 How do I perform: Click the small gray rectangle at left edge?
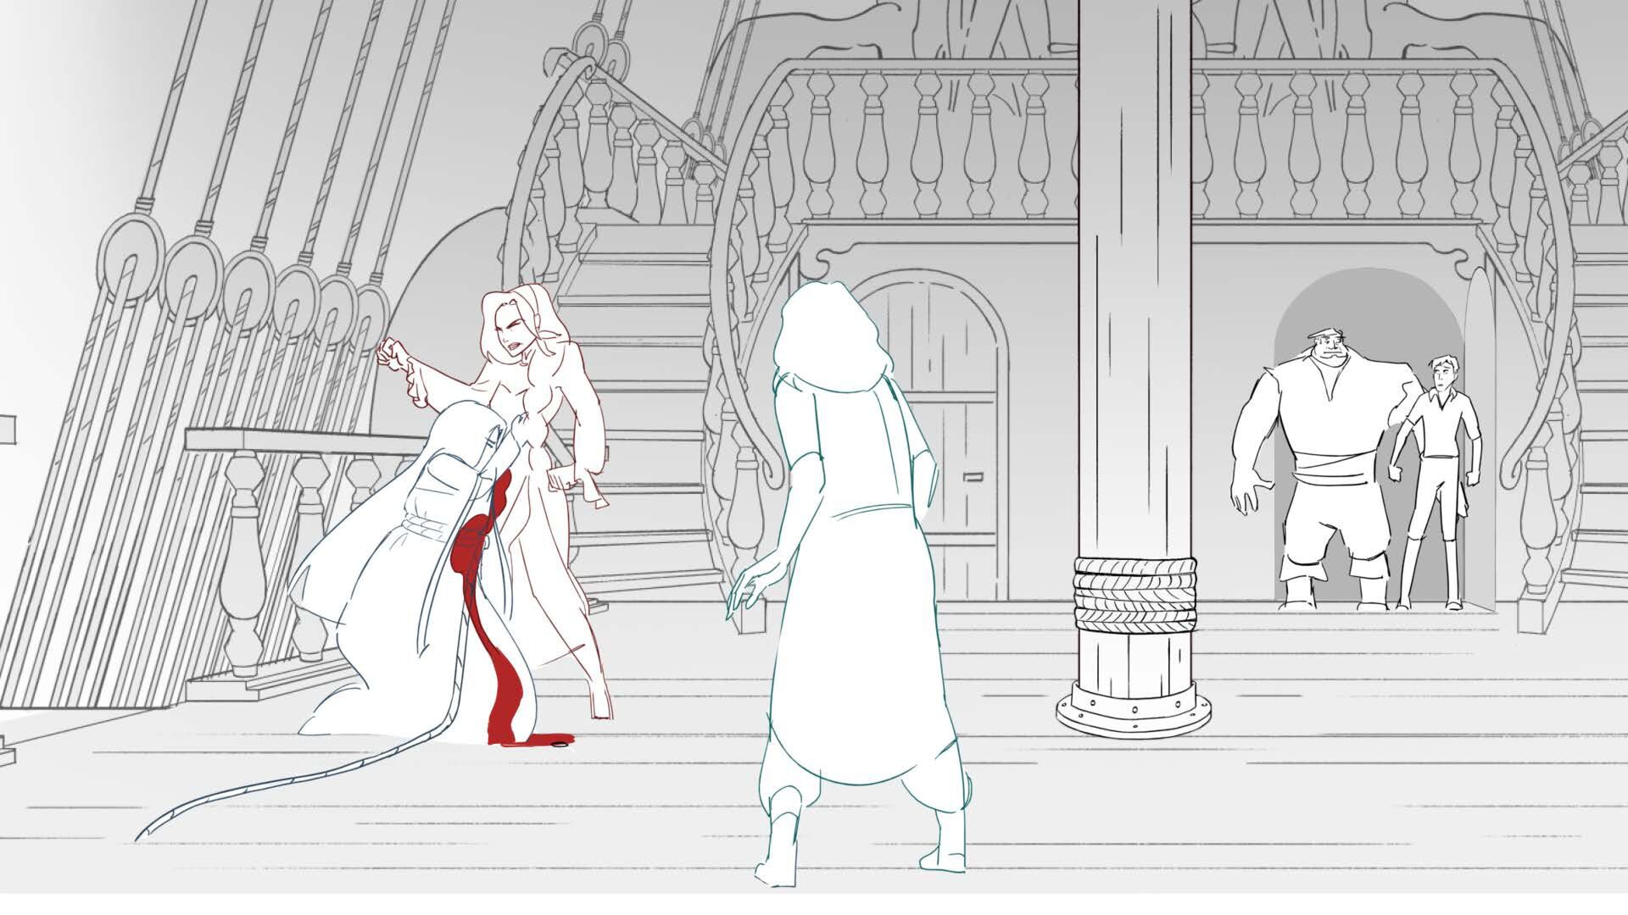[x=8, y=429]
